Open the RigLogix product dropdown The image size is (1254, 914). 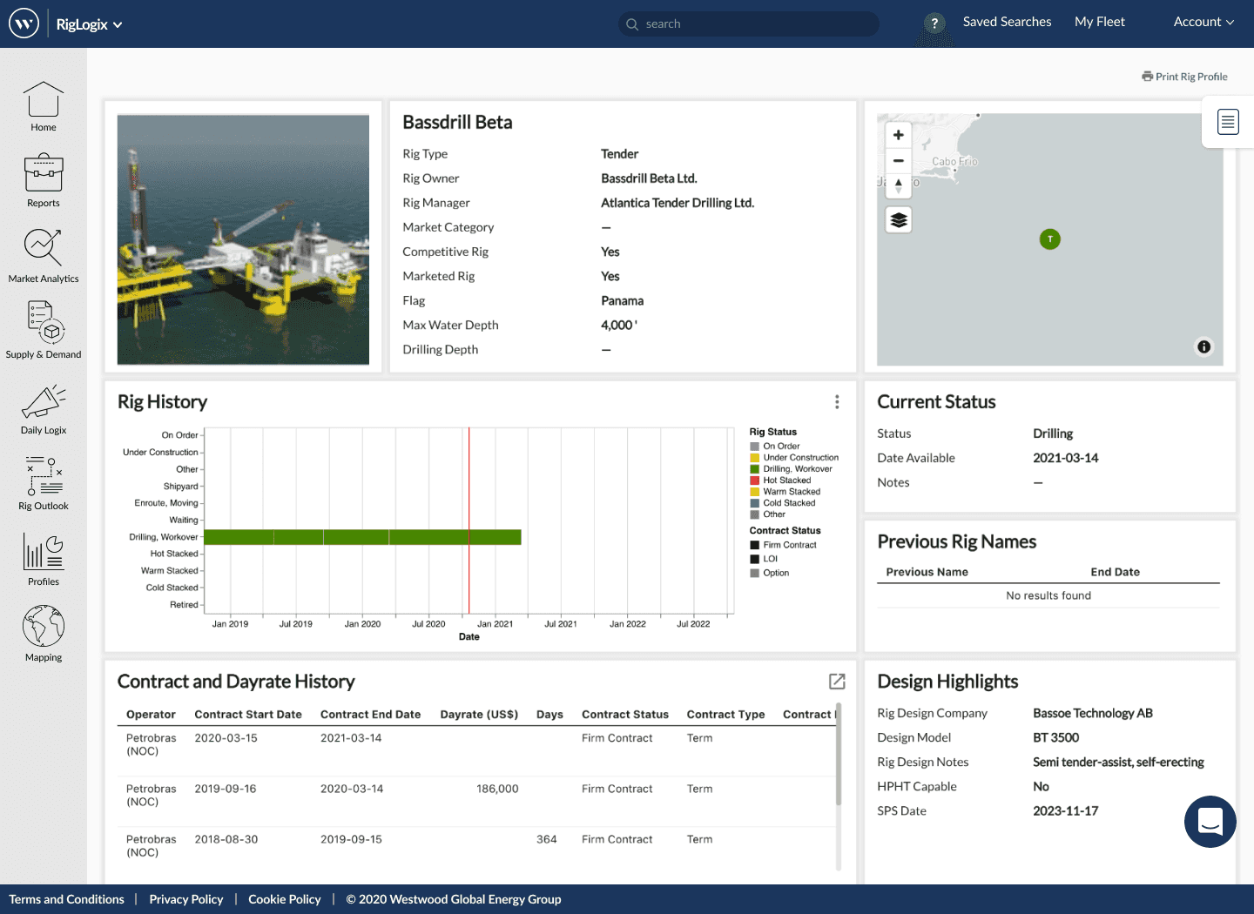[x=89, y=24]
